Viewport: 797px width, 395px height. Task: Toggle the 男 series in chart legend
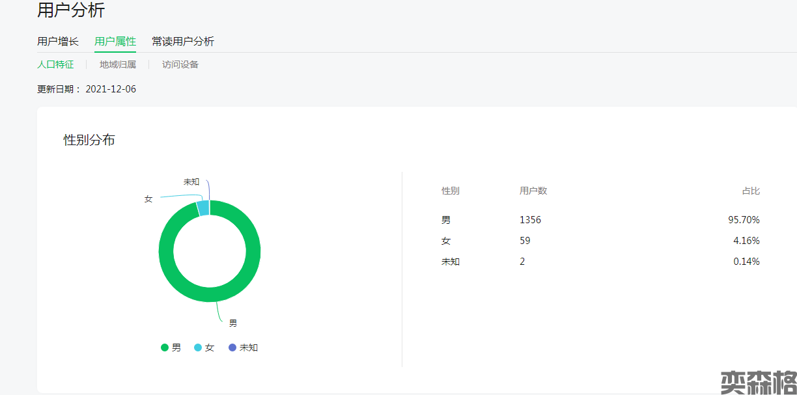[171, 347]
